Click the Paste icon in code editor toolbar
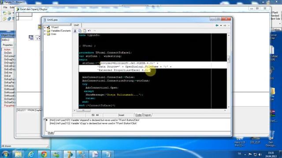Screen dimensions: 282x158 coord(85,31)
